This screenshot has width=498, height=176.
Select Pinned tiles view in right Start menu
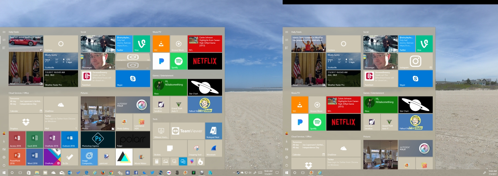tap(287, 40)
